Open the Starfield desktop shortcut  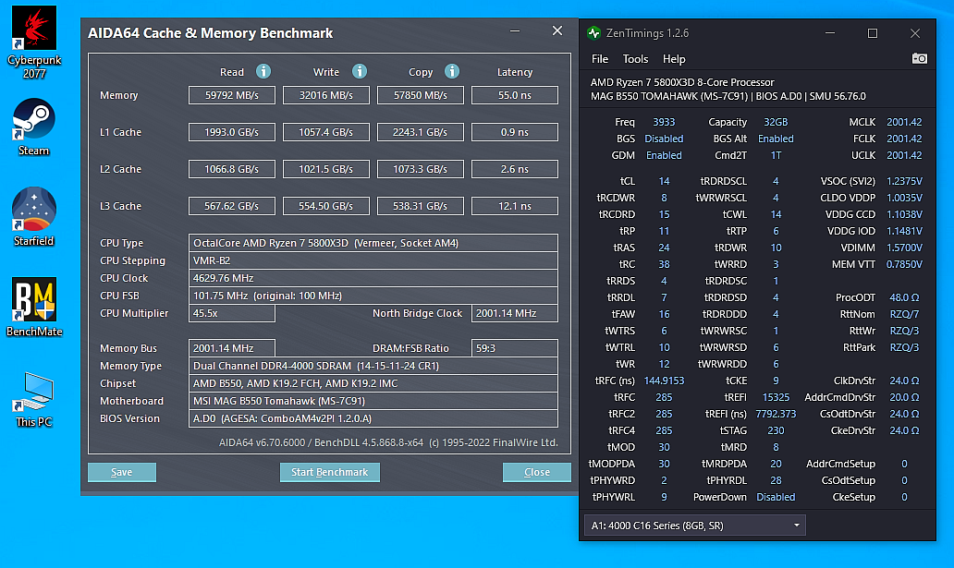click(34, 217)
